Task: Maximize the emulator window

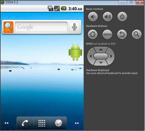Action: point(131,2)
